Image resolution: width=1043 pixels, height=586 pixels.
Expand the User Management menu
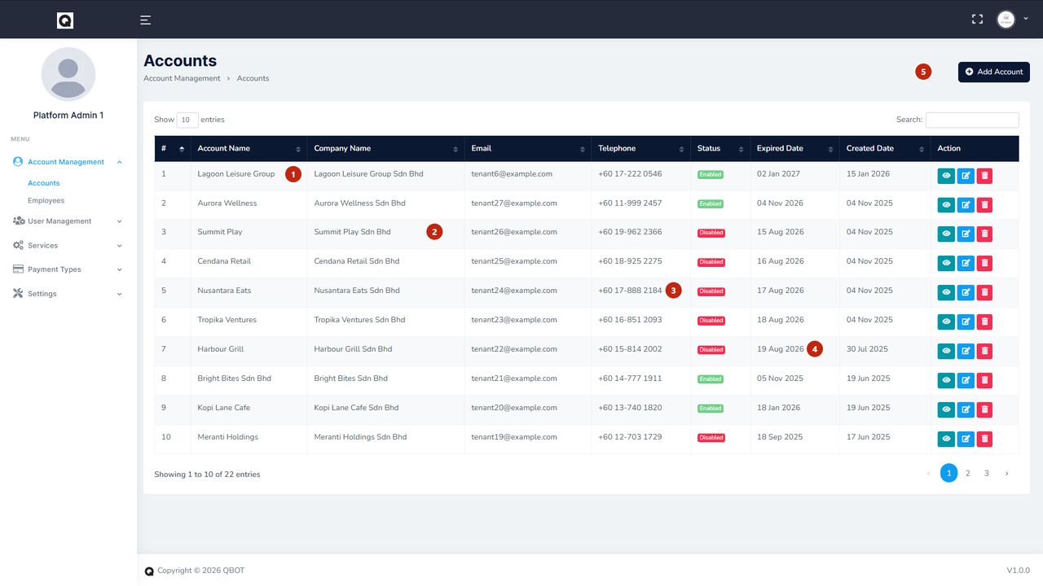click(x=68, y=221)
